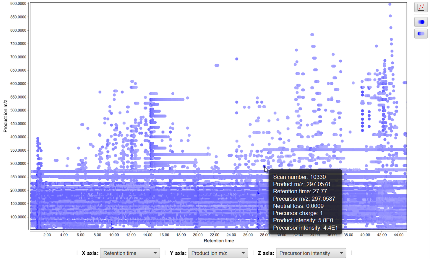Click the dark blue dot highlight icon

[421, 22]
